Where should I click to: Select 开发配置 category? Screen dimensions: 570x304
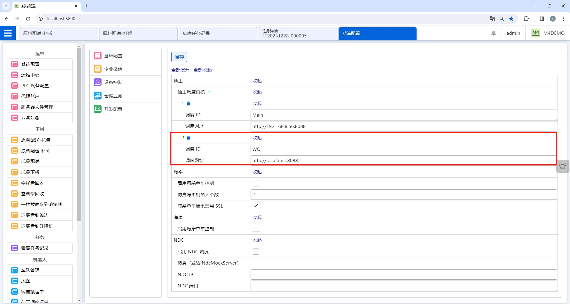pos(126,109)
